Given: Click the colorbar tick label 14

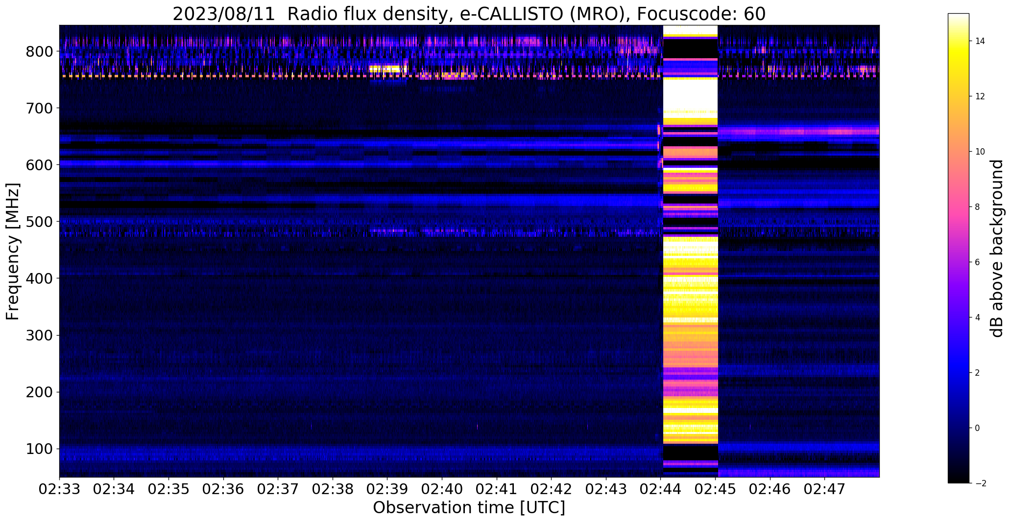Looking at the screenshot, I should pos(980,41).
